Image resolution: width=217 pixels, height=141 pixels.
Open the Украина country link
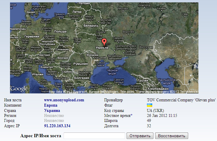[x=52, y=110]
